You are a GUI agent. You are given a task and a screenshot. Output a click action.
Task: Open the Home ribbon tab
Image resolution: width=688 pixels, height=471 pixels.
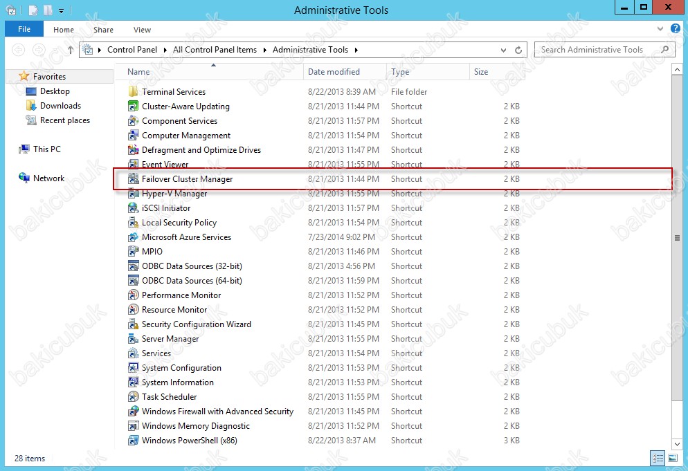[64, 30]
